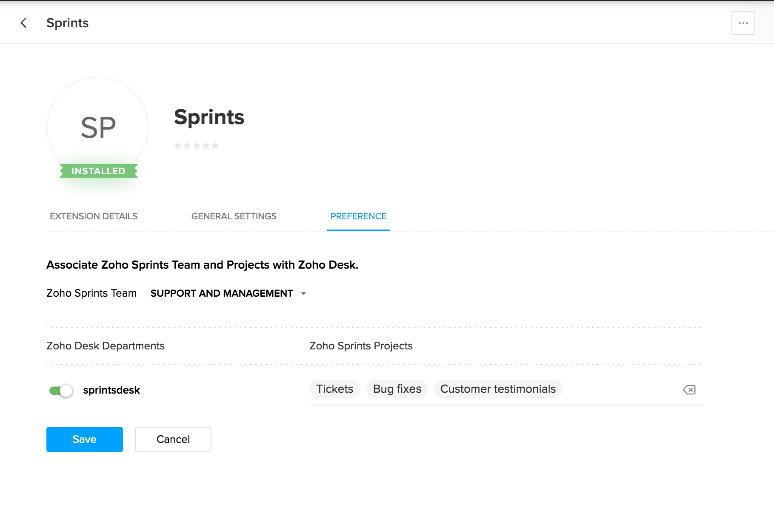
Task: Select the Bug fixes project chip
Action: tap(397, 389)
